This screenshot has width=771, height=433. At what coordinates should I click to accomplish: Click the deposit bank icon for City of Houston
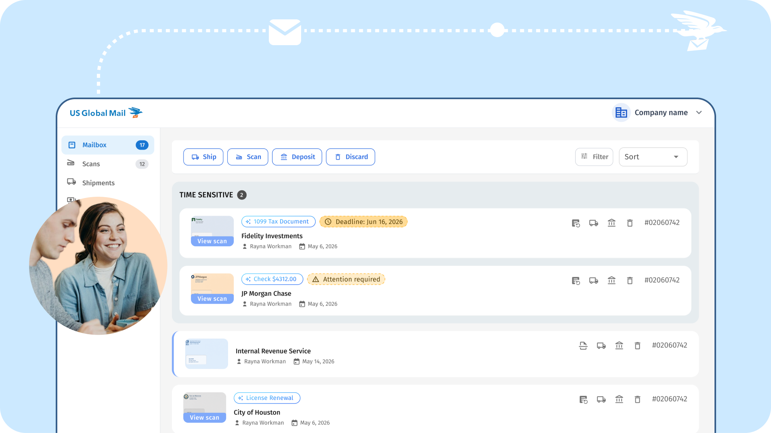pos(619,400)
